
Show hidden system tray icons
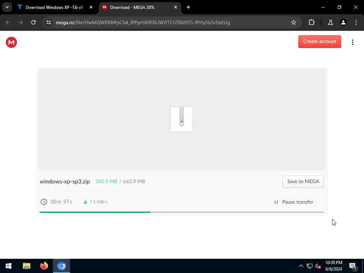[301, 266]
